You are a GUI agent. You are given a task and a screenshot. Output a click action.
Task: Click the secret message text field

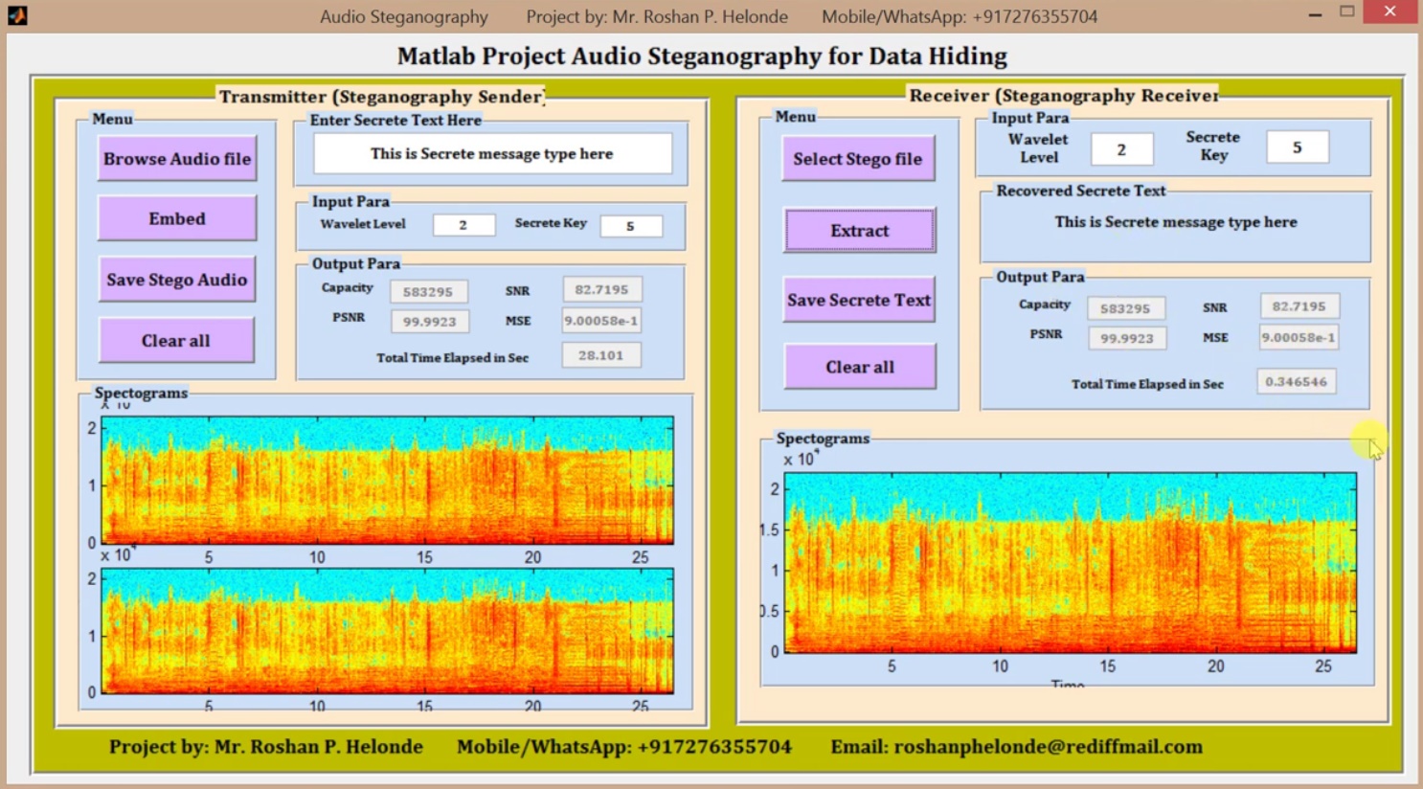pos(491,153)
